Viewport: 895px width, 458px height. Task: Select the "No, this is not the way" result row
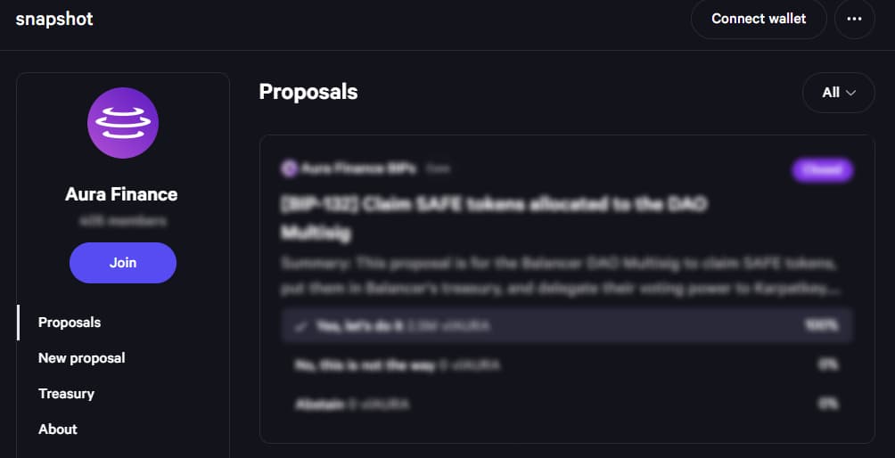click(567, 365)
